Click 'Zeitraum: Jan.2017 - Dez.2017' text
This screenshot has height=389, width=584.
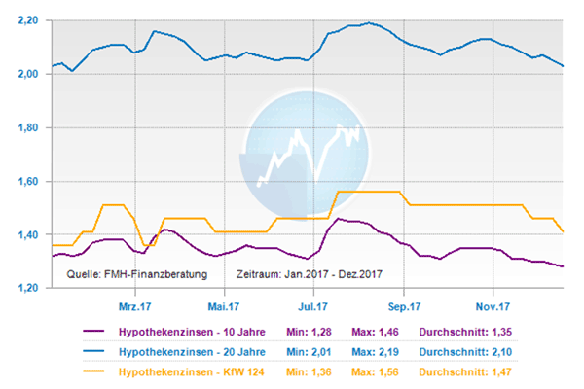pos(310,274)
